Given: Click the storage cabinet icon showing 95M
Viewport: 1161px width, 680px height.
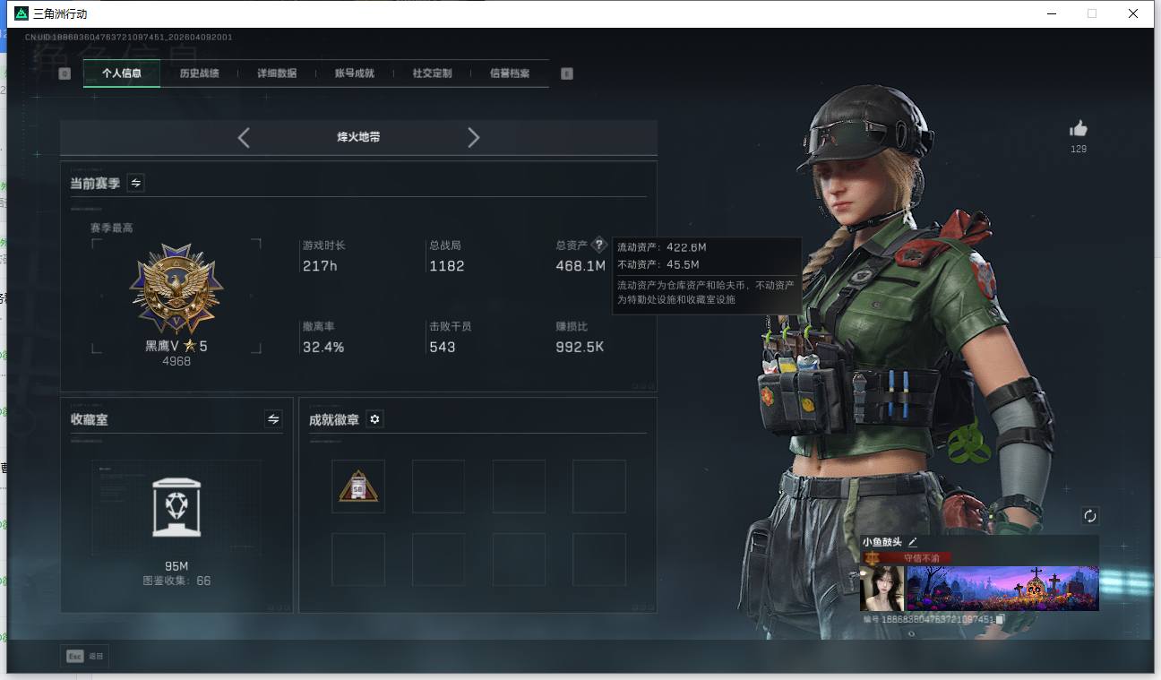Looking at the screenshot, I should coord(176,508).
